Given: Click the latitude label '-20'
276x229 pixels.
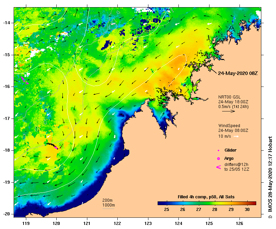Looking at the screenshot, I should (7, 214).
